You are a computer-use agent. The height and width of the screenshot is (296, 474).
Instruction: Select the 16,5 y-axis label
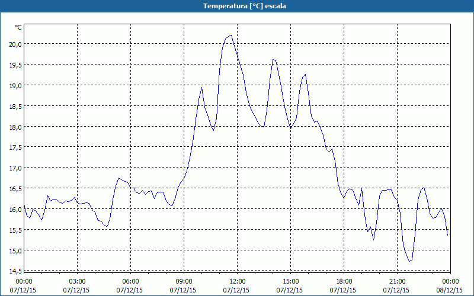pos(16,189)
